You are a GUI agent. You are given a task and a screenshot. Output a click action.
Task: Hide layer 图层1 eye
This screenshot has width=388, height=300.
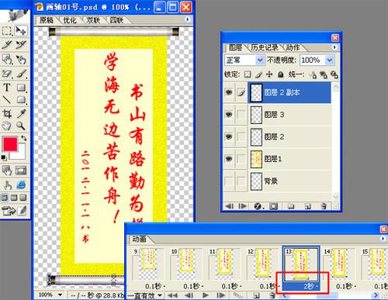coord(229,159)
